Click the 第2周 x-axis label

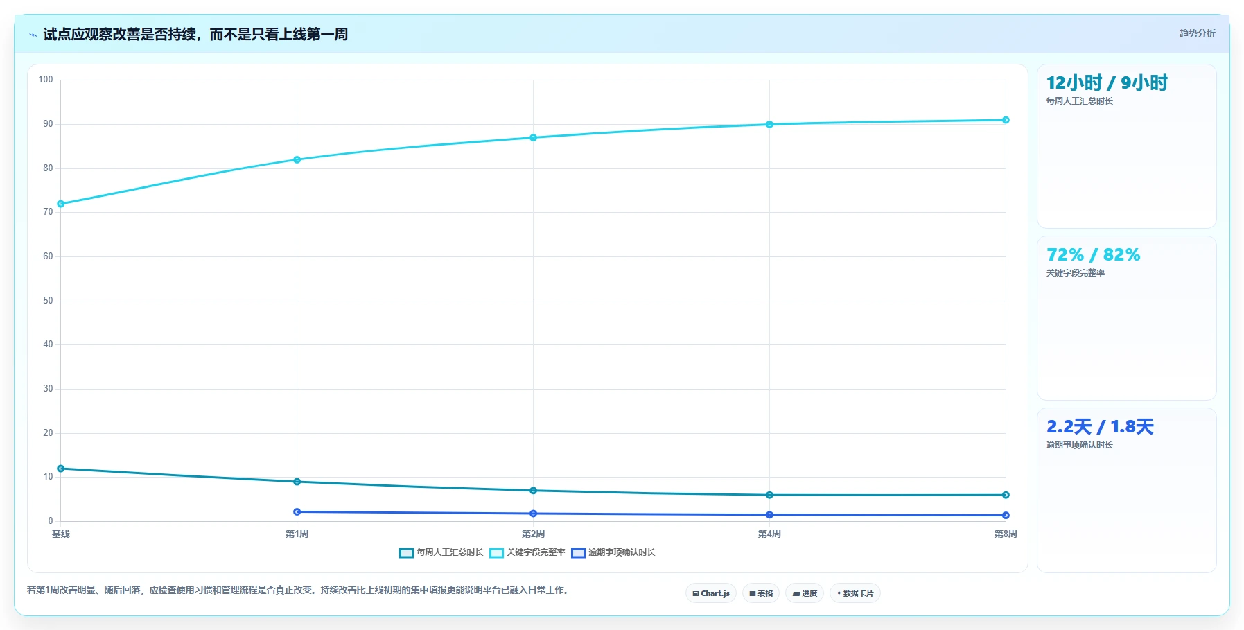coord(534,534)
